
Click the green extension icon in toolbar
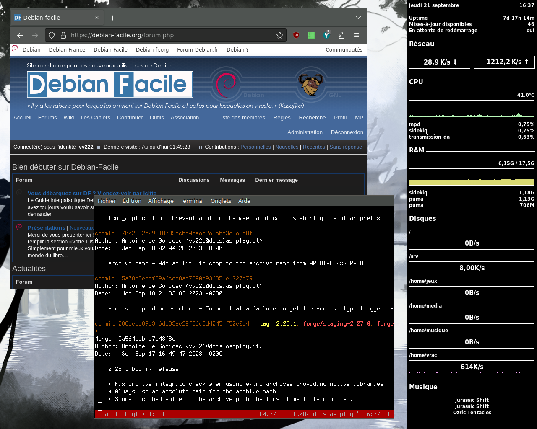click(x=311, y=35)
